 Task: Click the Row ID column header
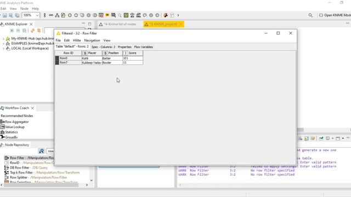tap(68, 53)
